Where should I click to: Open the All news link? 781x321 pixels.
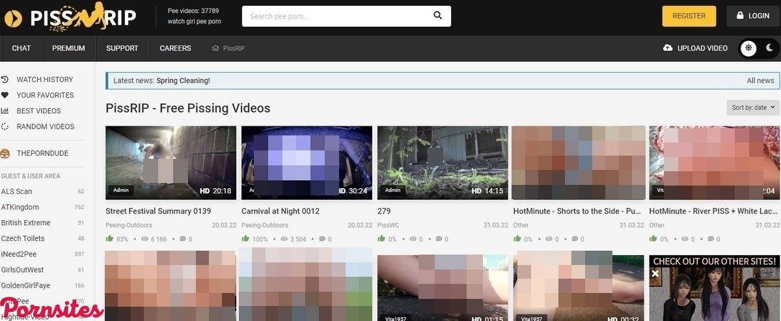760,81
